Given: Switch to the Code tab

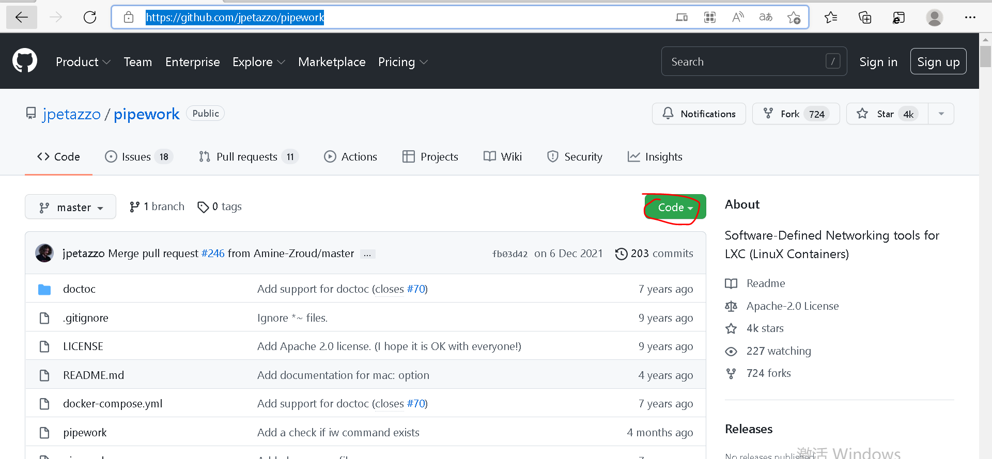Looking at the screenshot, I should tap(58, 157).
